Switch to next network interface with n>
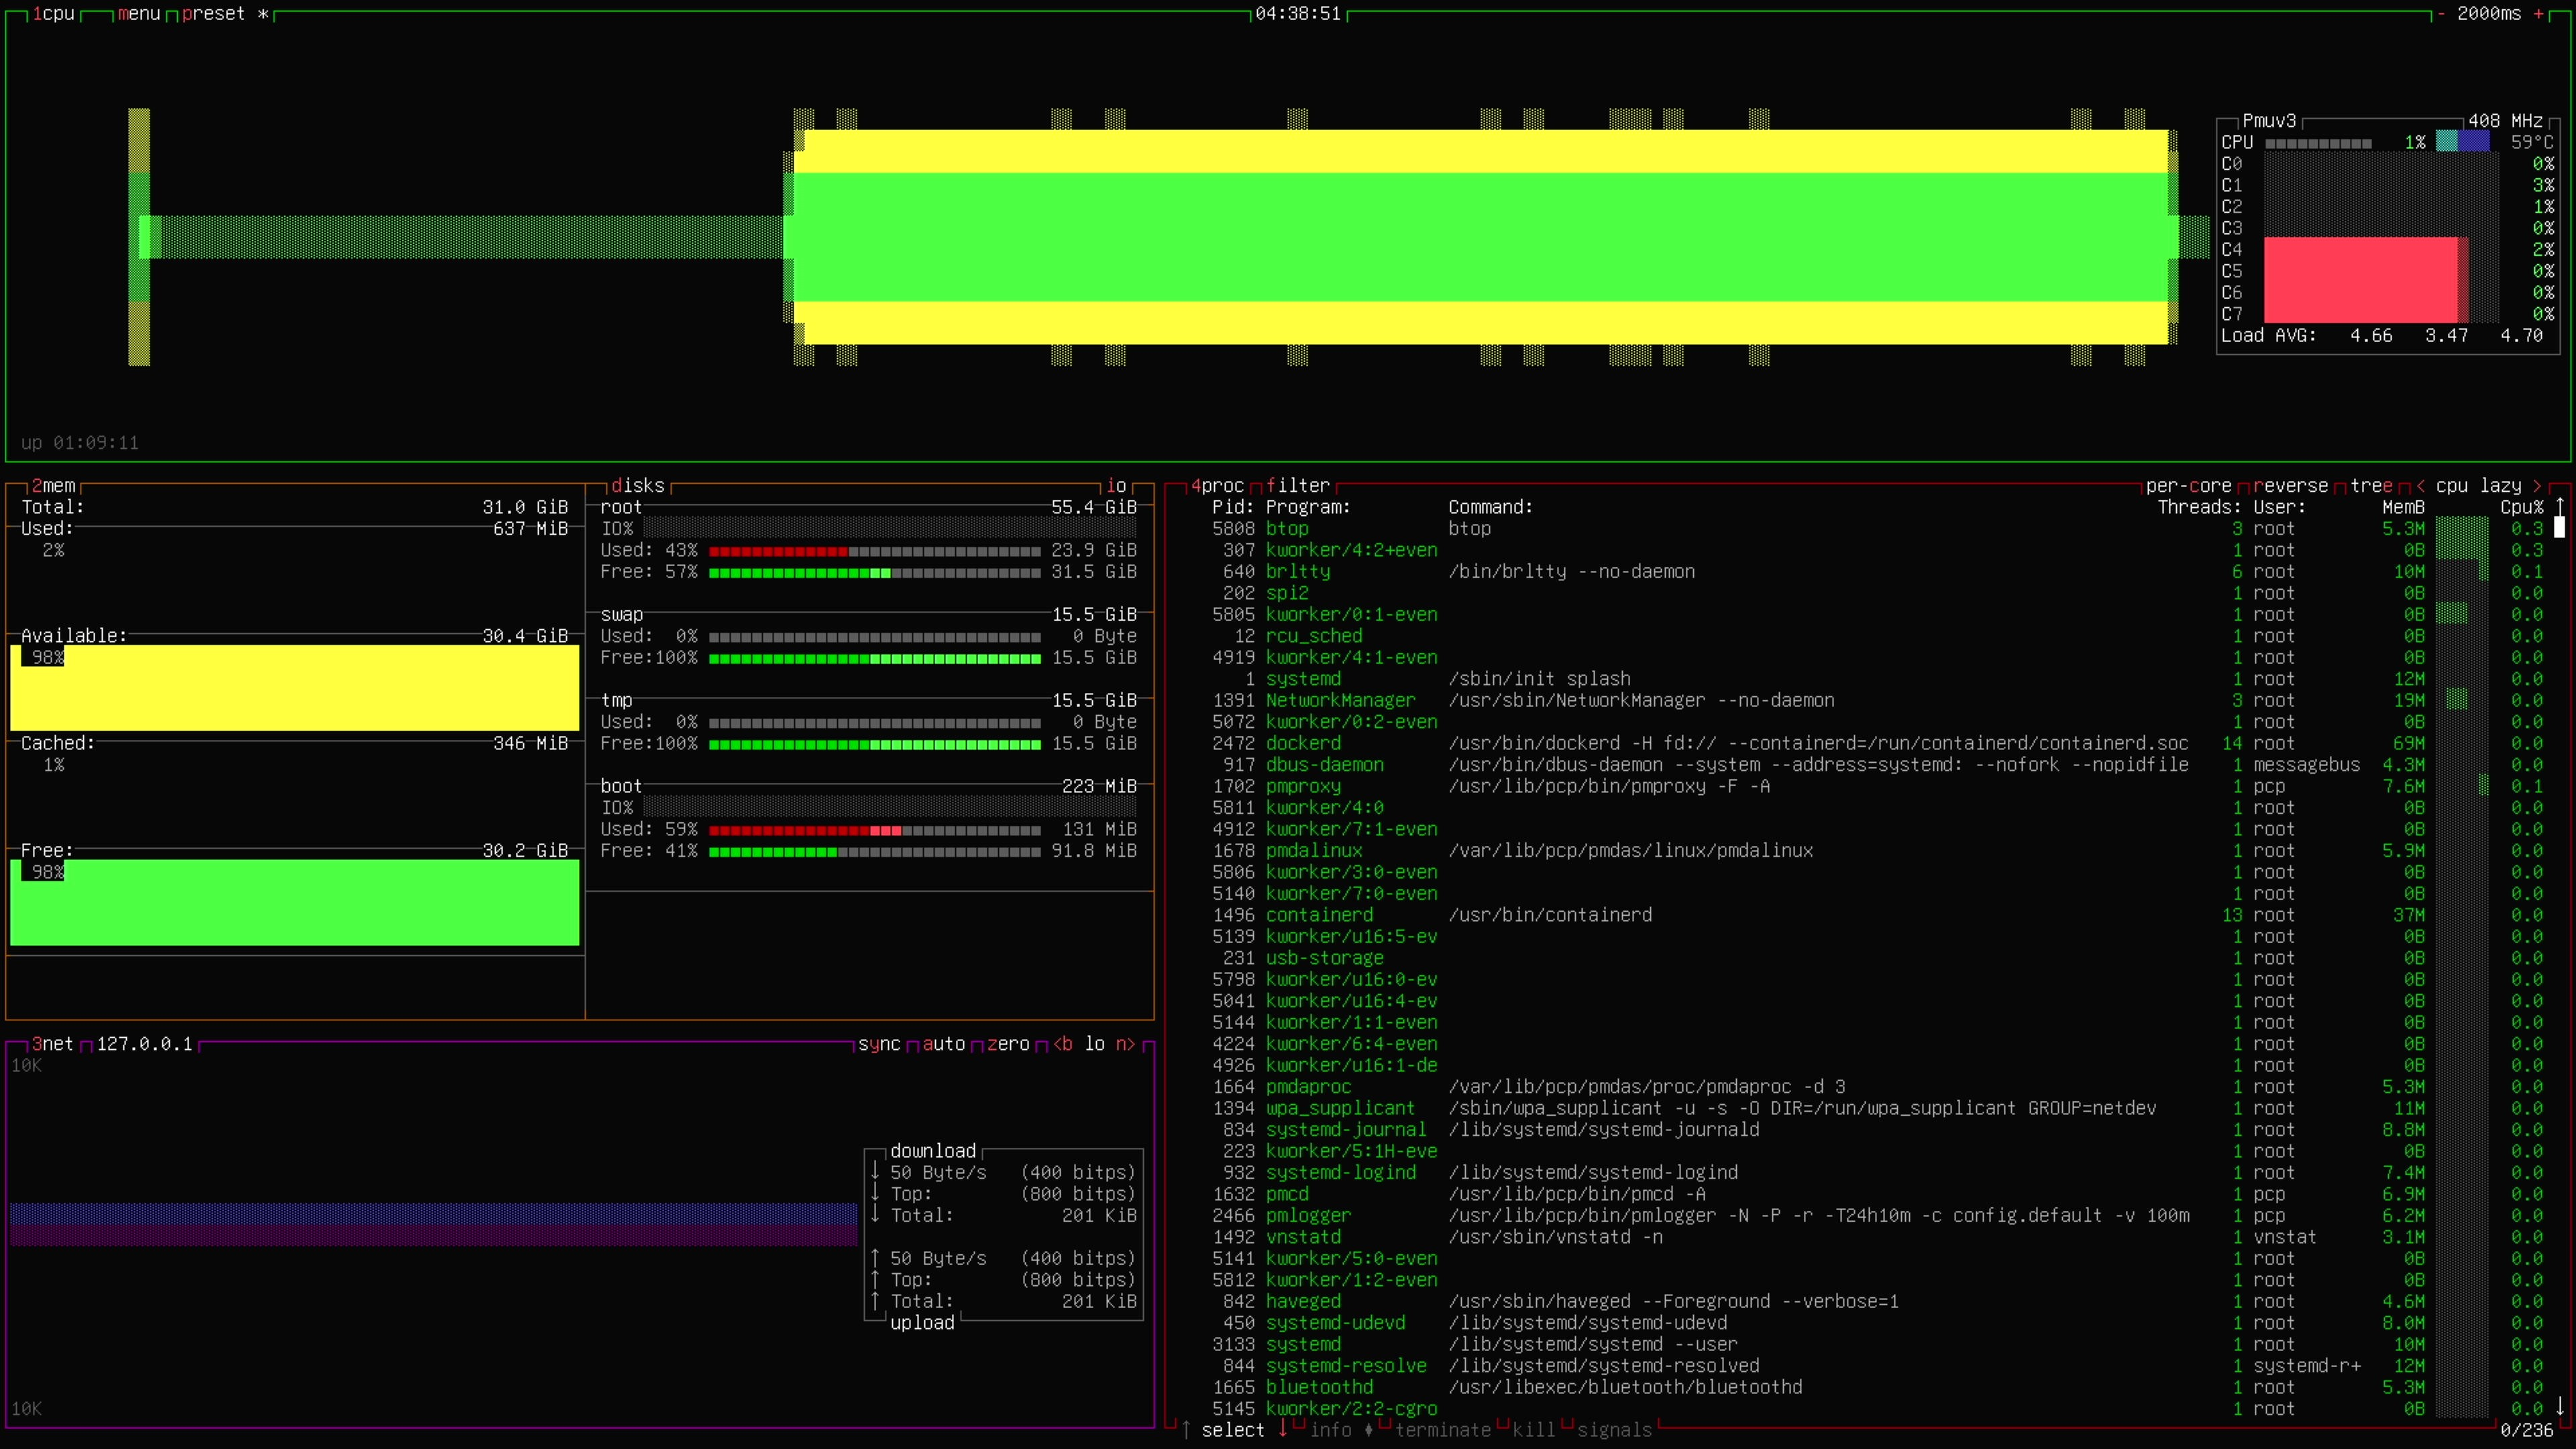The width and height of the screenshot is (2576, 1449). click(x=1126, y=1044)
